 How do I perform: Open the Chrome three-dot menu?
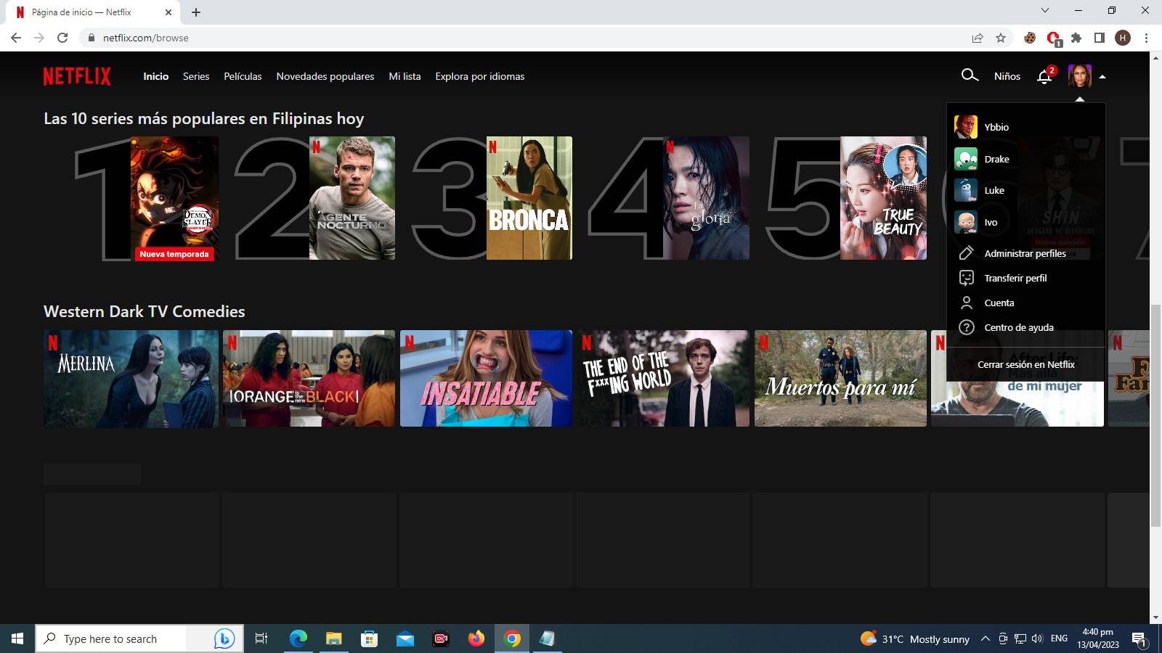1146,38
